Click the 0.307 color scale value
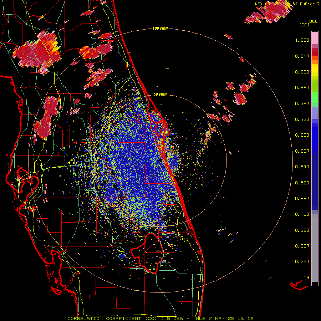The height and width of the screenshot is (321, 321). (x=302, y=246)
